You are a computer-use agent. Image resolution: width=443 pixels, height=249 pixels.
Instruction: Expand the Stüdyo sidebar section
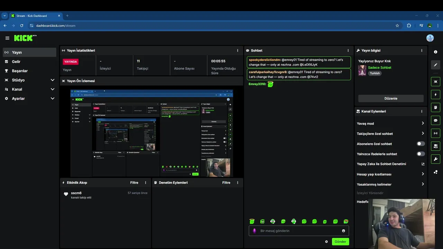coord(52,80)
